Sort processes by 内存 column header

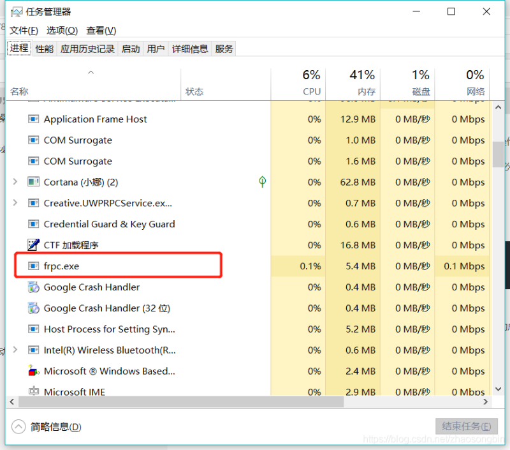tap(353, 84)
